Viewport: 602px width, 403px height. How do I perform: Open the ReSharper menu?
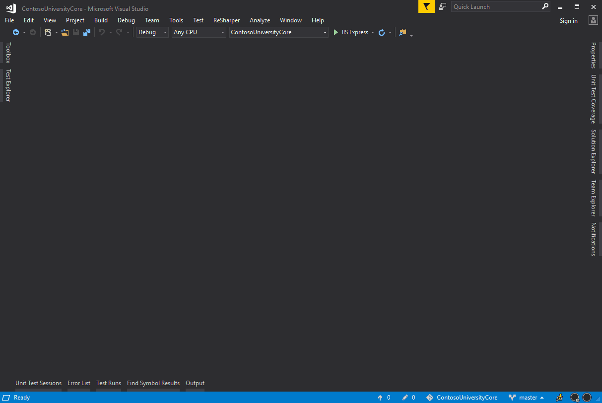click(x=226, y=20)
